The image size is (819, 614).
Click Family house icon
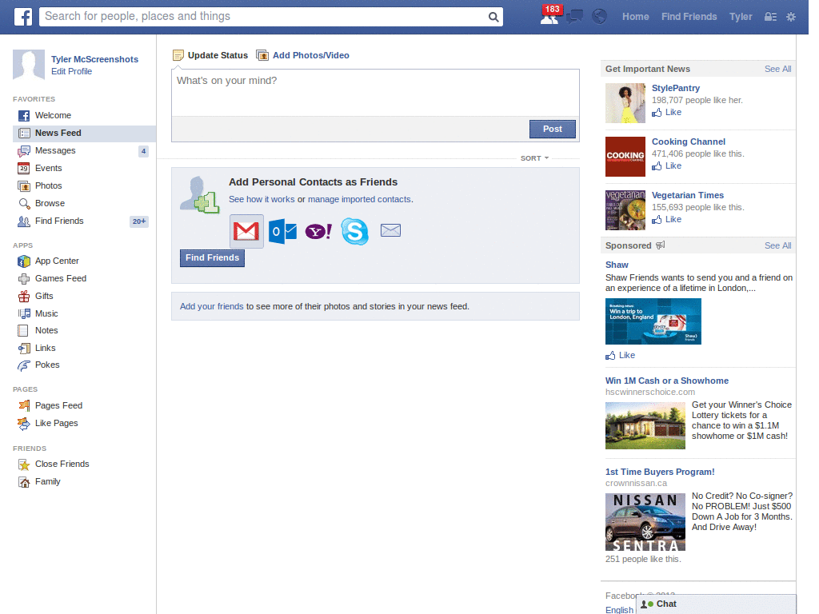click(x=24, y=482)
